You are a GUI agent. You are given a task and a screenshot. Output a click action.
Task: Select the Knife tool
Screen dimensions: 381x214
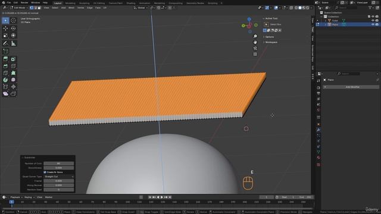[x=5, y=73]
